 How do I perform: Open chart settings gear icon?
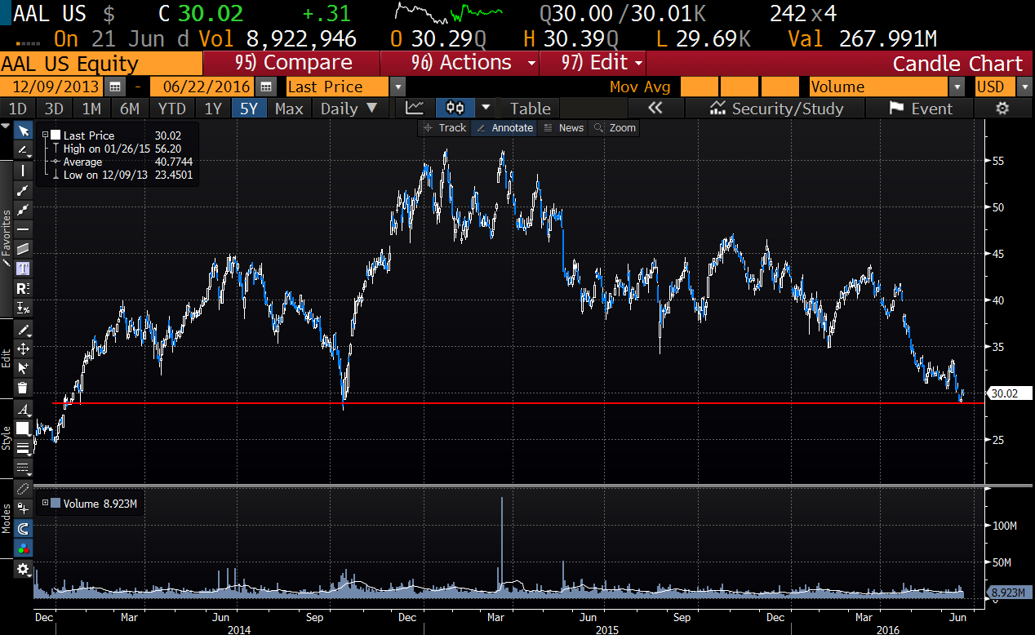(1003, 109)
